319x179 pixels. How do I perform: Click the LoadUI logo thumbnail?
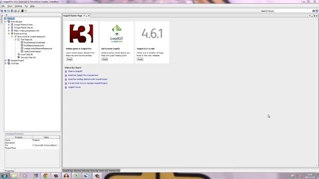tap(117, 34)
